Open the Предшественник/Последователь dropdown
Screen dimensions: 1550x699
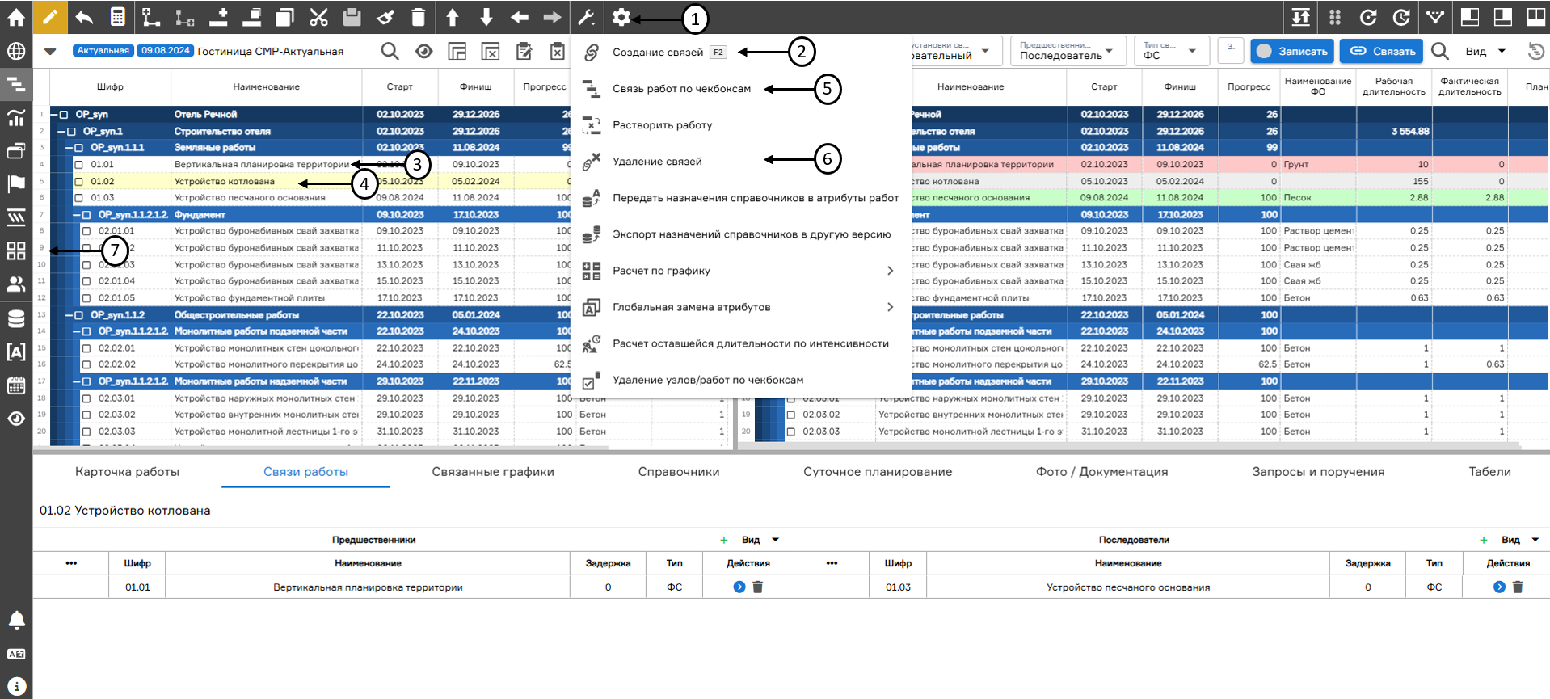click(1067, 51)
